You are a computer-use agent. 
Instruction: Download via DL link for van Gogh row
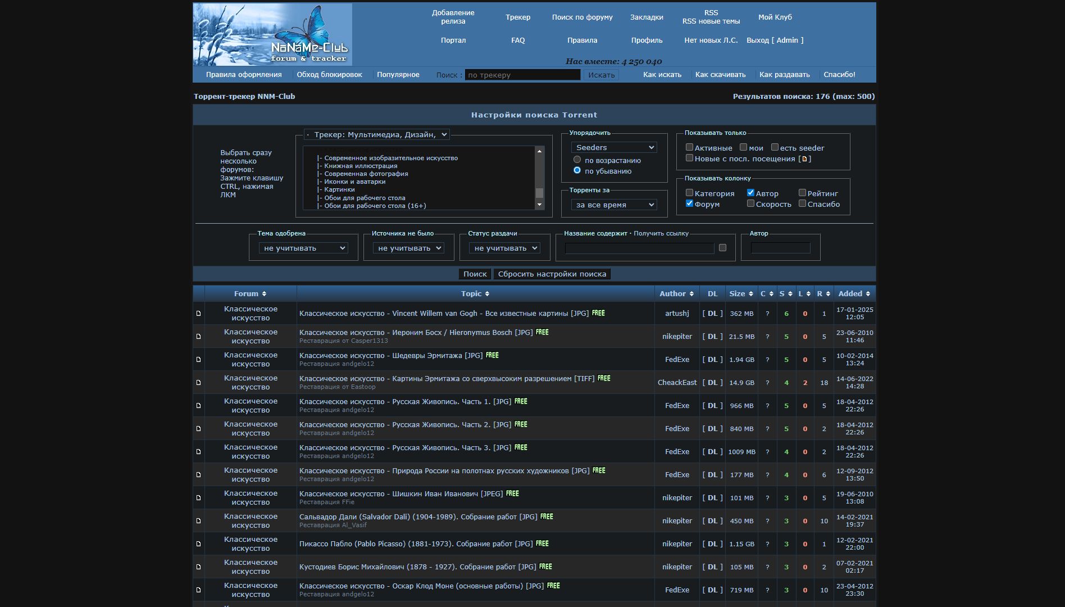coord(712,314)
